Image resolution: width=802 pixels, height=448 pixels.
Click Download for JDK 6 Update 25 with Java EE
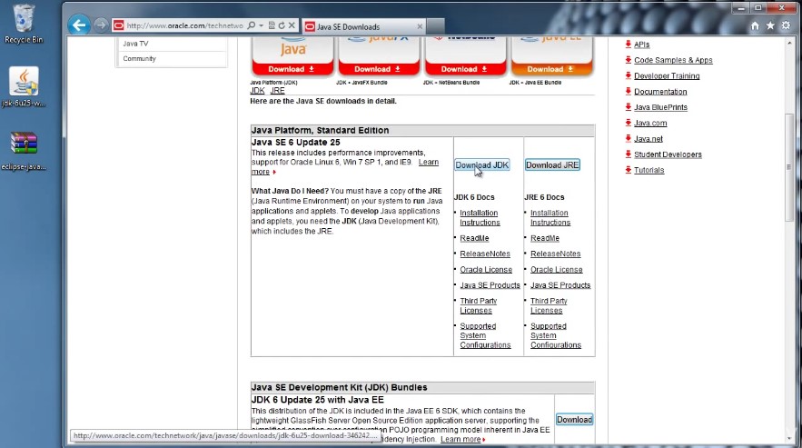pos(574,419)
